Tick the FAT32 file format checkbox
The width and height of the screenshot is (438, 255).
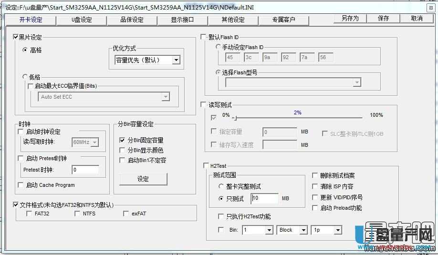[30, 214]
